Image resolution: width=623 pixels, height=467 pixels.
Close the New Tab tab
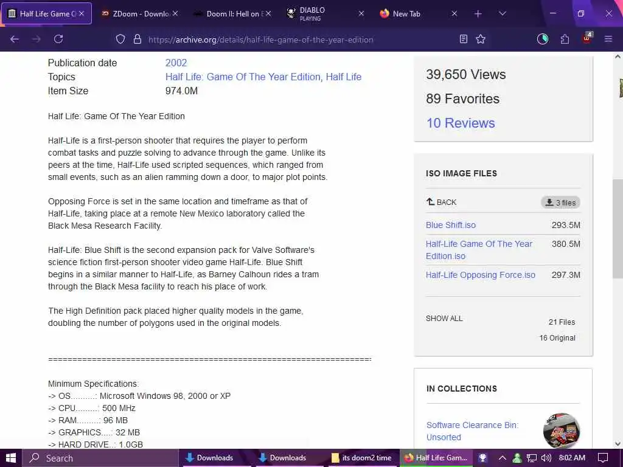[454, 13]
